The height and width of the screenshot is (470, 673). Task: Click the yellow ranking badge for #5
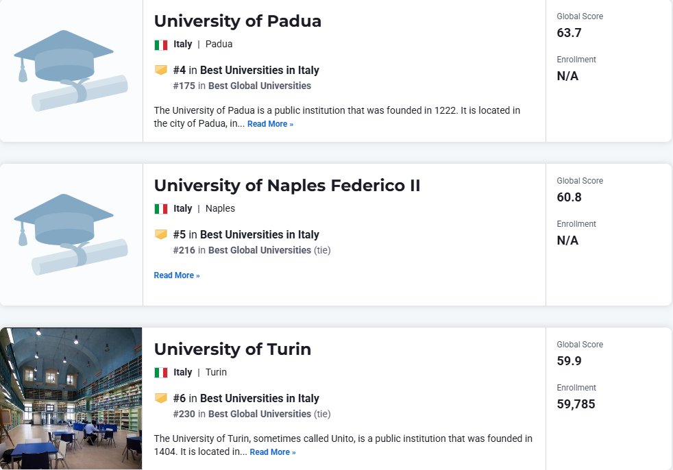[x=161, y=234]
